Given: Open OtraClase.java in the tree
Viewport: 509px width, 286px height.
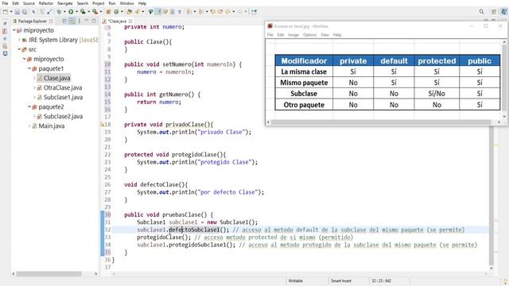Looking at the screenshot, I should coord(63,87).
